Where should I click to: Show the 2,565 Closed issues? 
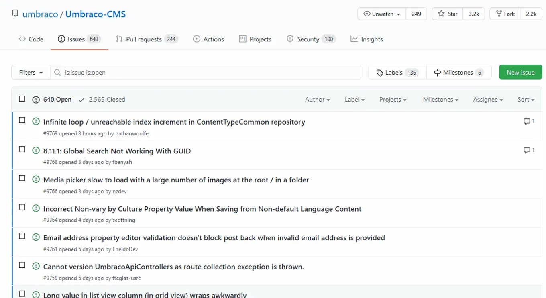click(102, 100)
